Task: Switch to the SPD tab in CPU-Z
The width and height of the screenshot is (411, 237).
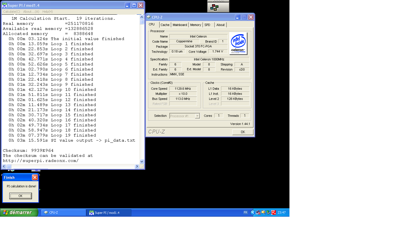Action: (x=207, y=25)
